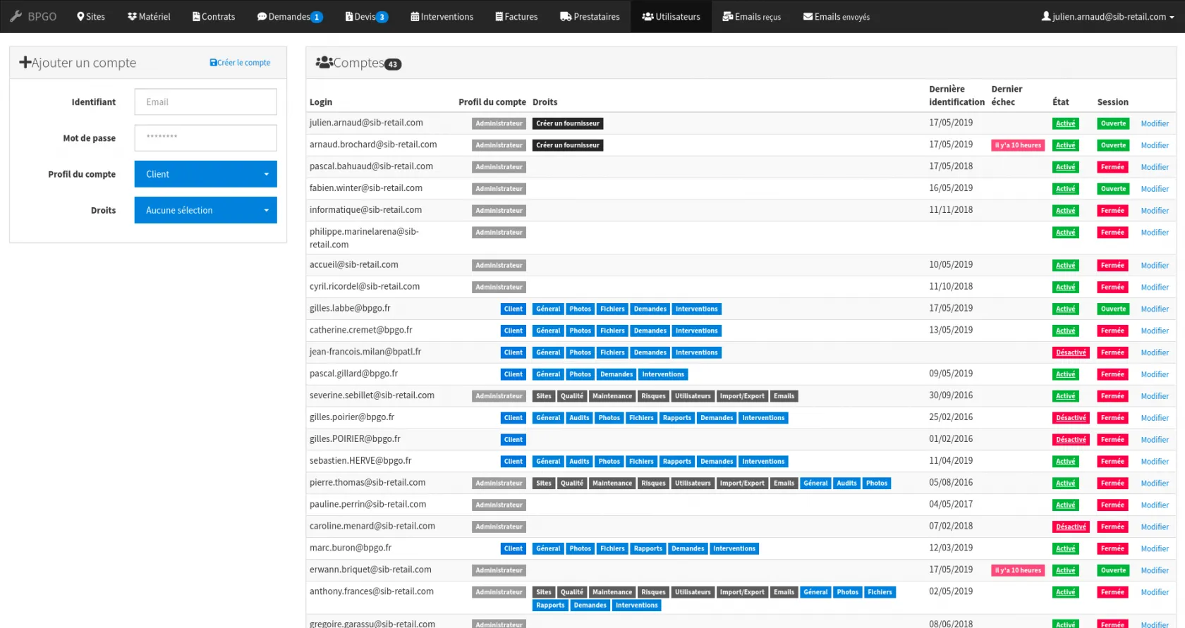Open Matériel via the boxes icon
This screenshot has height=628, width=1185.
(132, 16)
